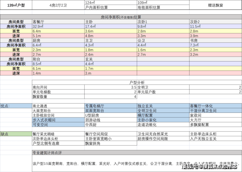The image size is (242, 172).
Task: Click the '4.8m' depth cell
Action: pos(111,36)
